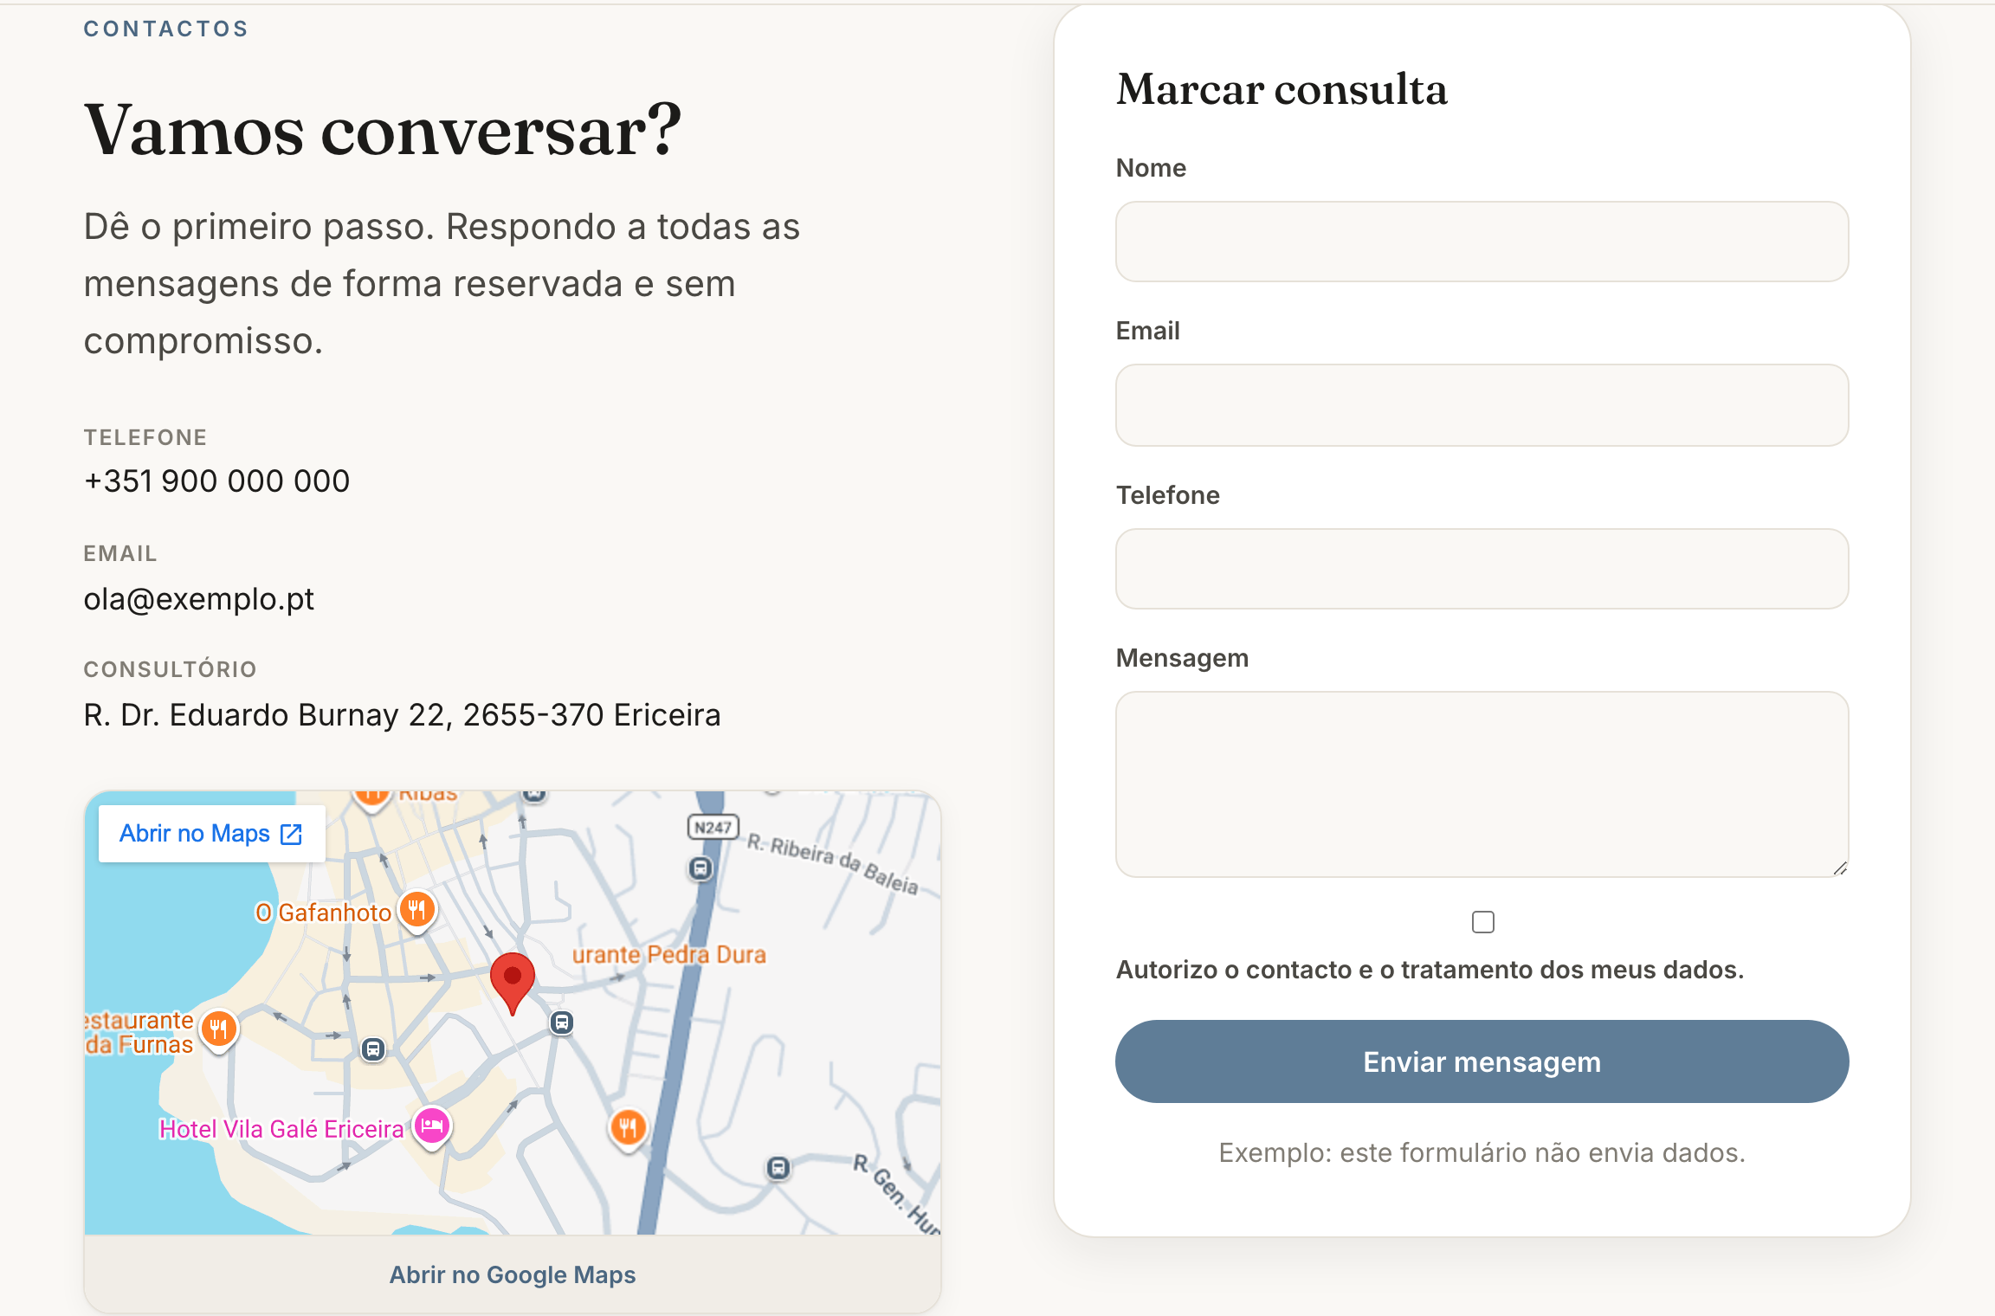Click the Mensagem text area resize handle
Screen dimensions: 1995x1316
pyautogui.click(x=1840, y=868)
